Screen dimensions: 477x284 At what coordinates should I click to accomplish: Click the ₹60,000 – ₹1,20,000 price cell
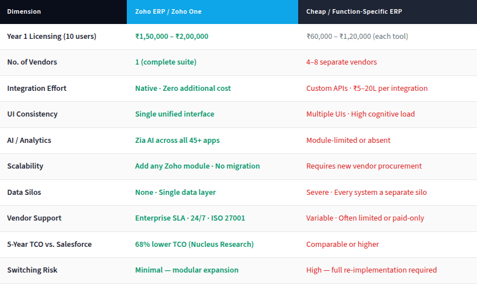(357, 36)
